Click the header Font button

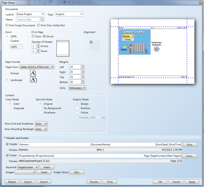(x=190, y=144)
